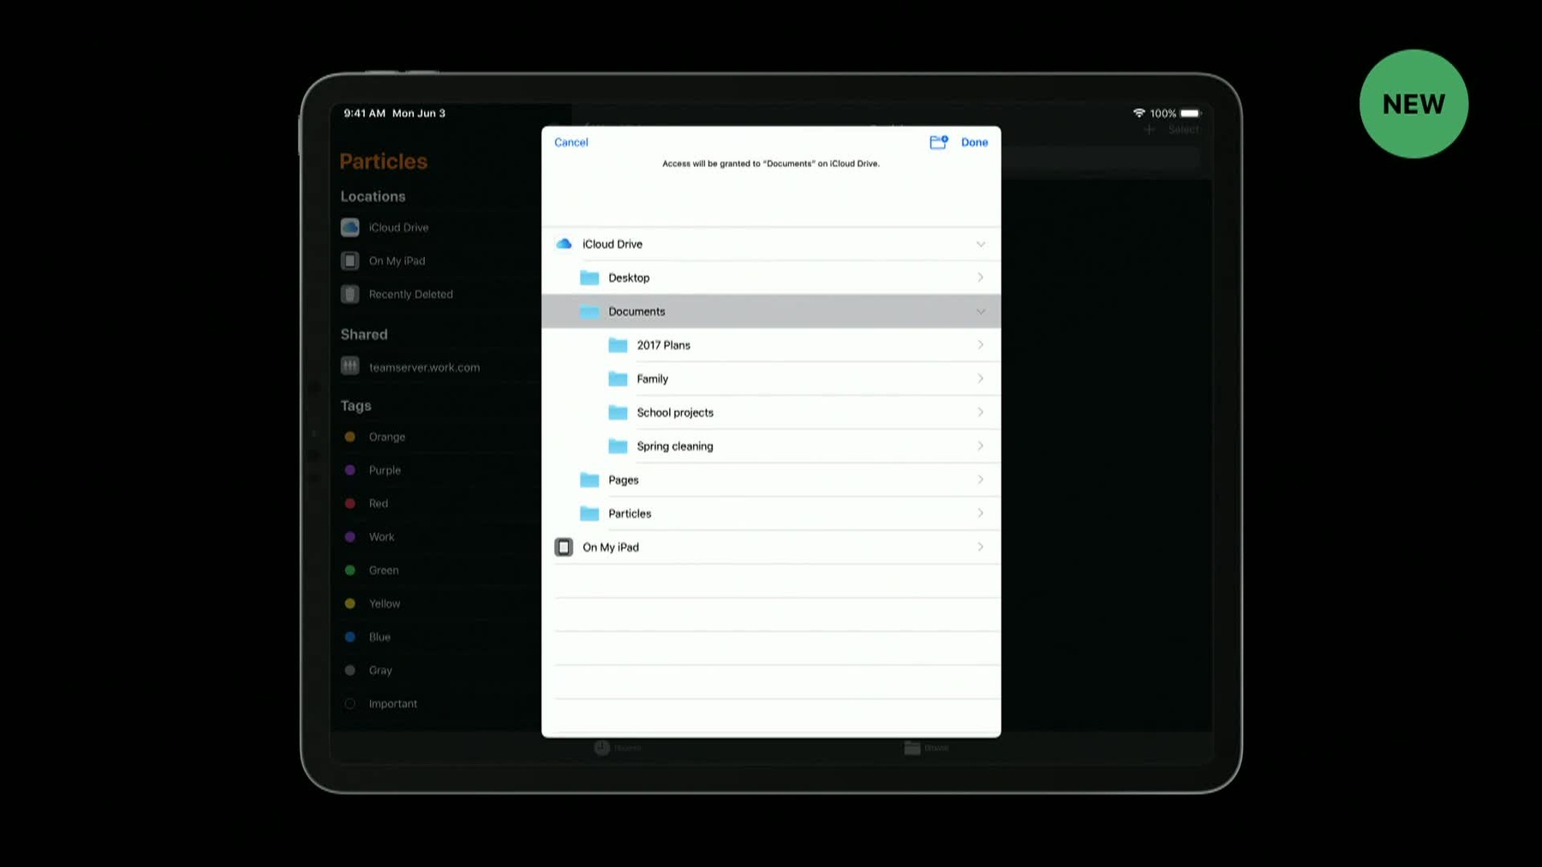1542x867 pixels.
Task: Select the Red tag dot
Action: pyautogui.click(x=350, y=504)
